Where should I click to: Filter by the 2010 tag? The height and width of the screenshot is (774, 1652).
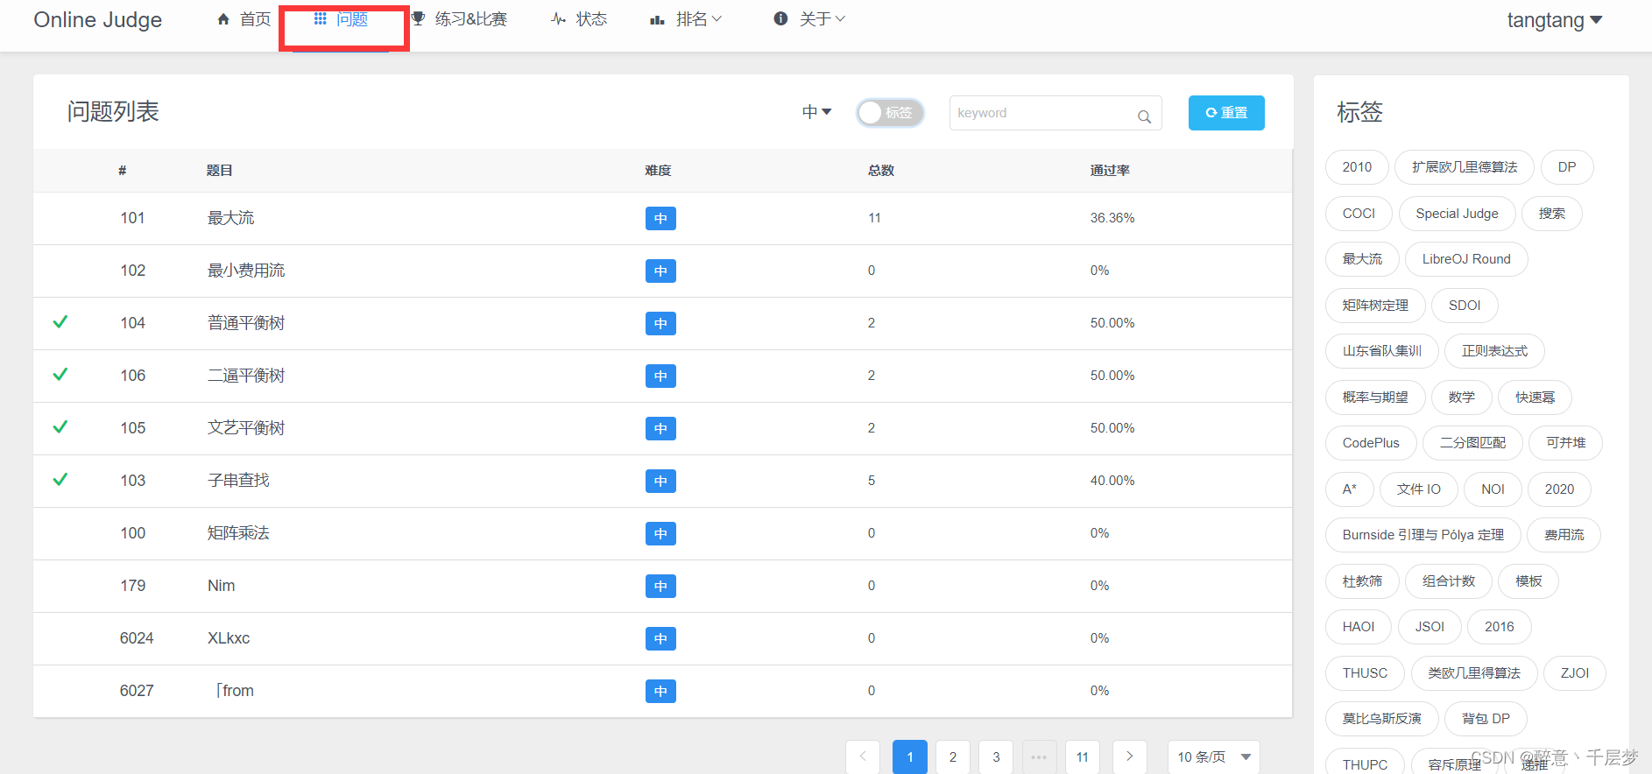[x=1357, y=167]
